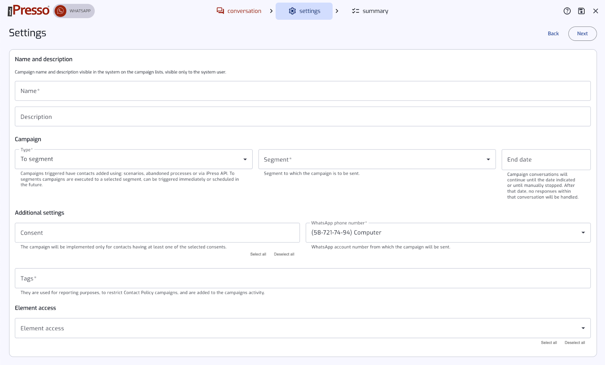Open the WhatsApp phone number dropdown
This screenshot has width=605, height=365.
pos(448,233)
